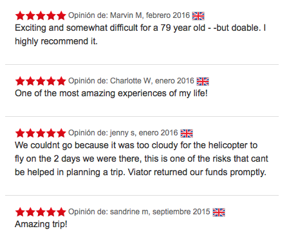Screen dimensions: 289x240
Task: Click the third star in jenny s's rating
Action: [41, 133]
